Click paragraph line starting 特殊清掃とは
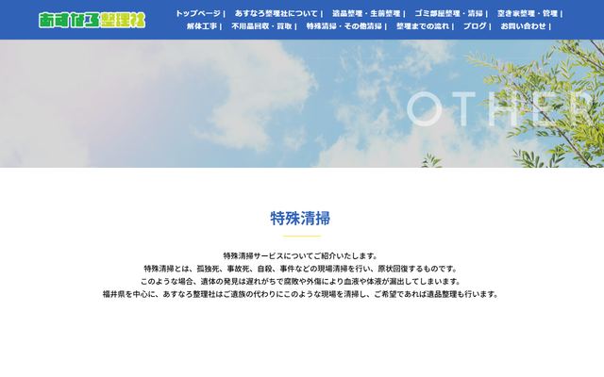This screenshot has width=604, height=377. [x=300, y=269]
